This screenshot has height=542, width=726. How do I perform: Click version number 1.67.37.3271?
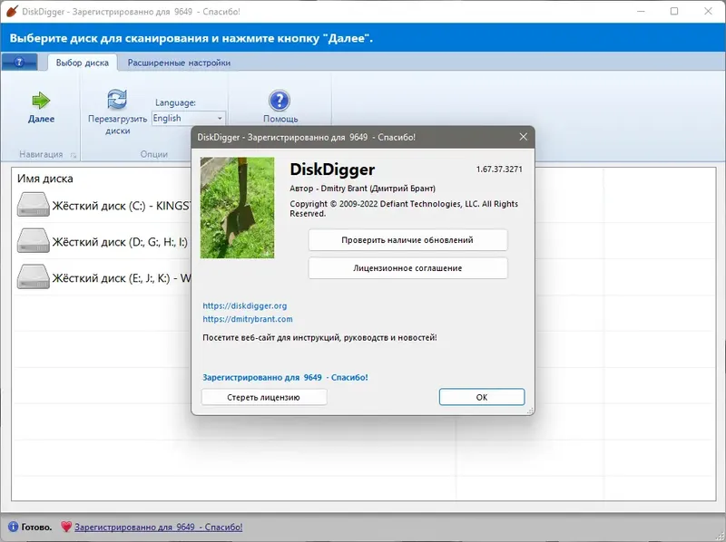pyautogui.click(x=499, y=169)
